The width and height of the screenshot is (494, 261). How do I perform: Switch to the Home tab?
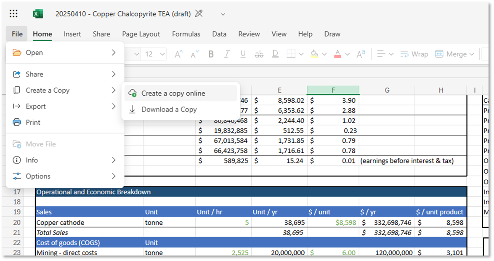pos(42,34)
